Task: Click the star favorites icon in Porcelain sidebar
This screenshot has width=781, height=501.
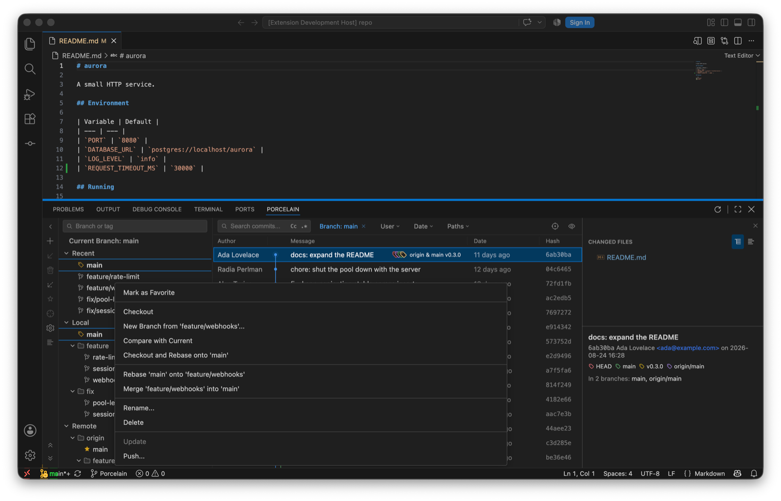Action: click(x=50, y=299)
